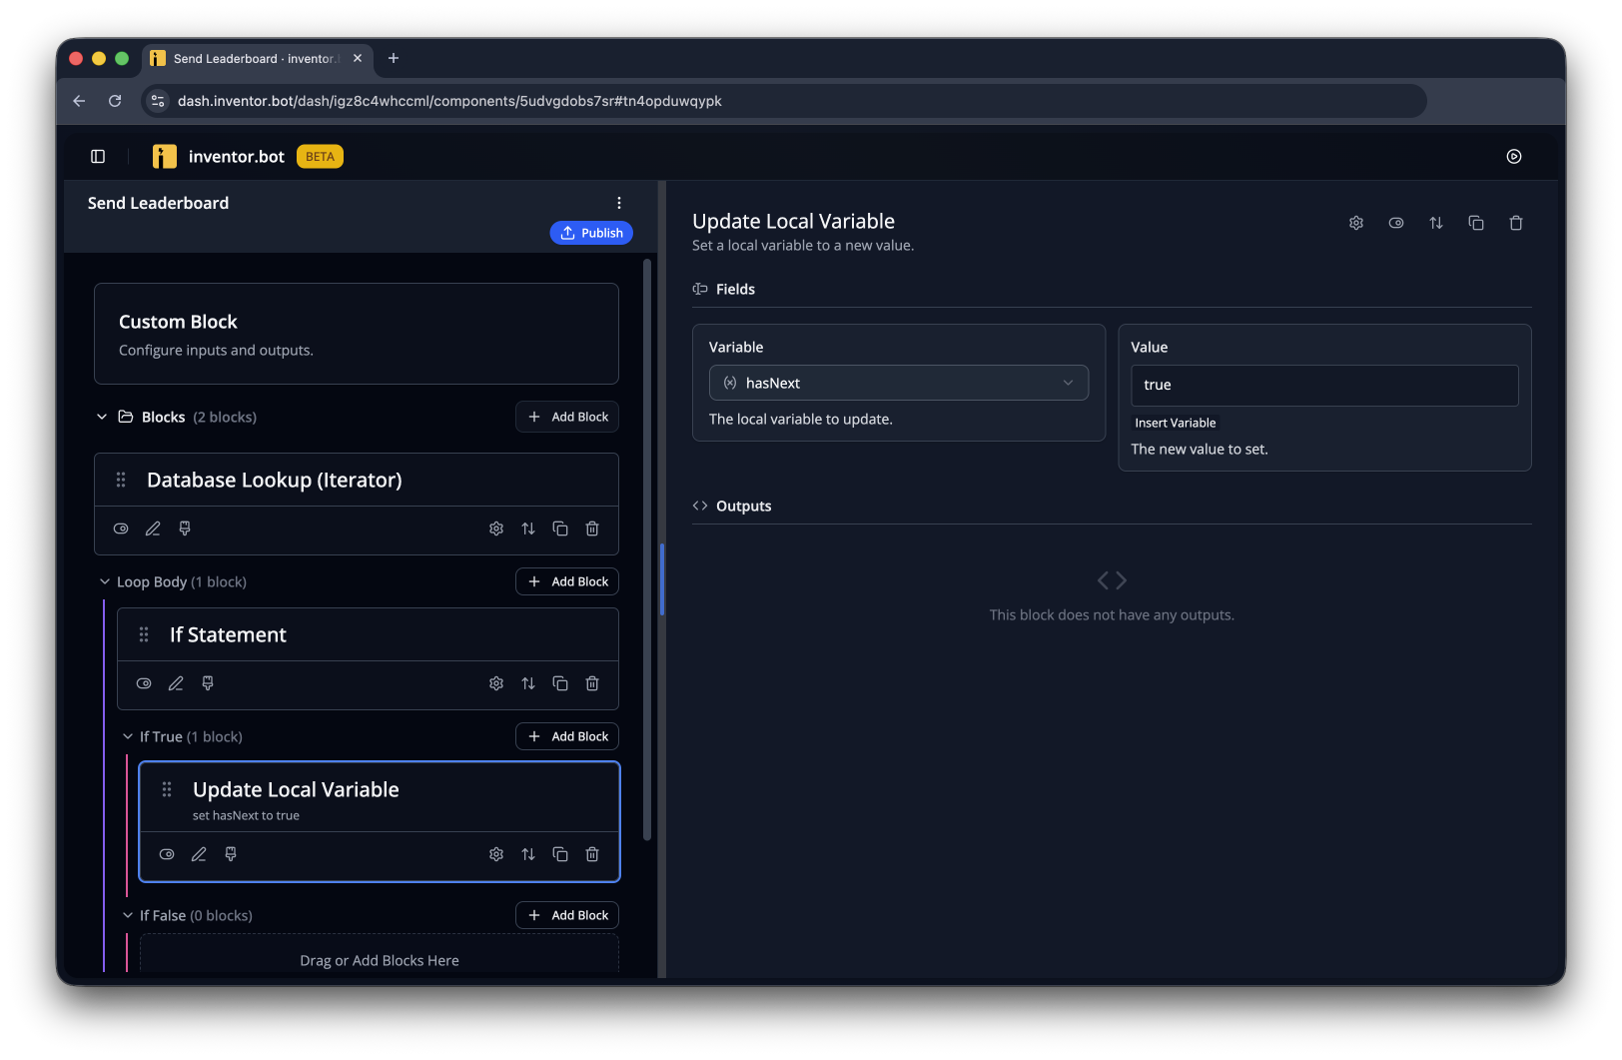Edit the Database Lookup block
This screenshot has height=1060, width=1622.
(153, 529)
